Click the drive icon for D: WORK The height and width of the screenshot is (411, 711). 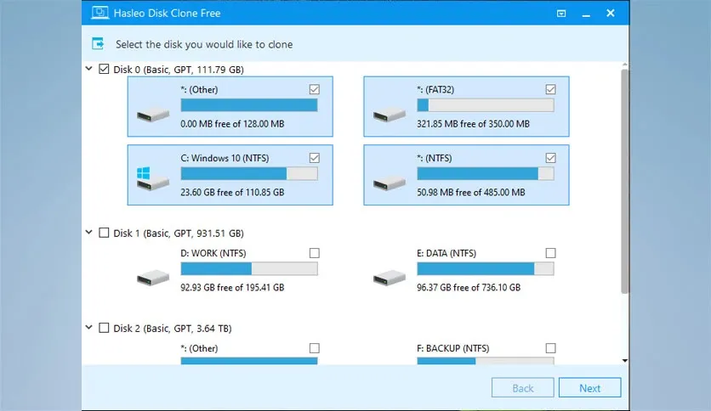point(153,278)
